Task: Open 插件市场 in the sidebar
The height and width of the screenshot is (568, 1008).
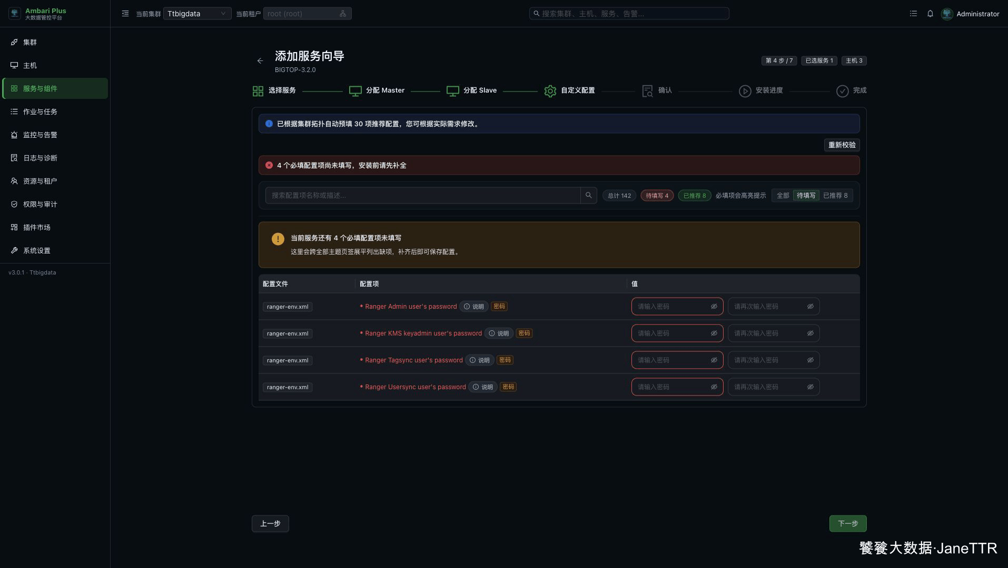Action: (55, 227)
